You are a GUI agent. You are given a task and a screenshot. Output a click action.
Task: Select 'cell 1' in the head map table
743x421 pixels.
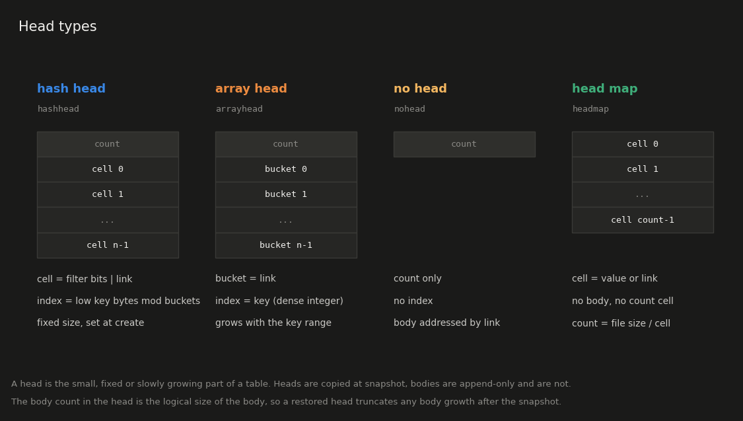coord(643,169)
